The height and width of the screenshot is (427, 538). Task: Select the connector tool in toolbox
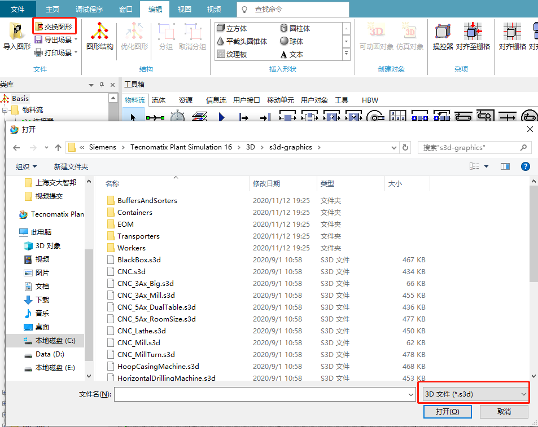(x=155, y=117)
